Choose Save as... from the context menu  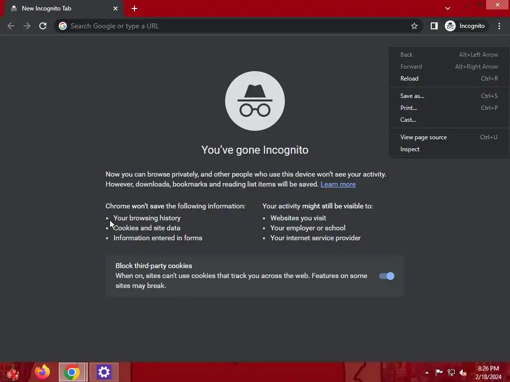pos(449,96)
